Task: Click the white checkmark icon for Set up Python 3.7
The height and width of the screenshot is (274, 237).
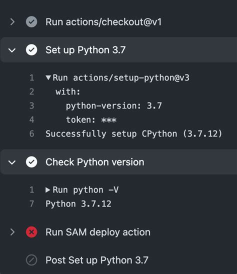Action: [x=31, y=50]
